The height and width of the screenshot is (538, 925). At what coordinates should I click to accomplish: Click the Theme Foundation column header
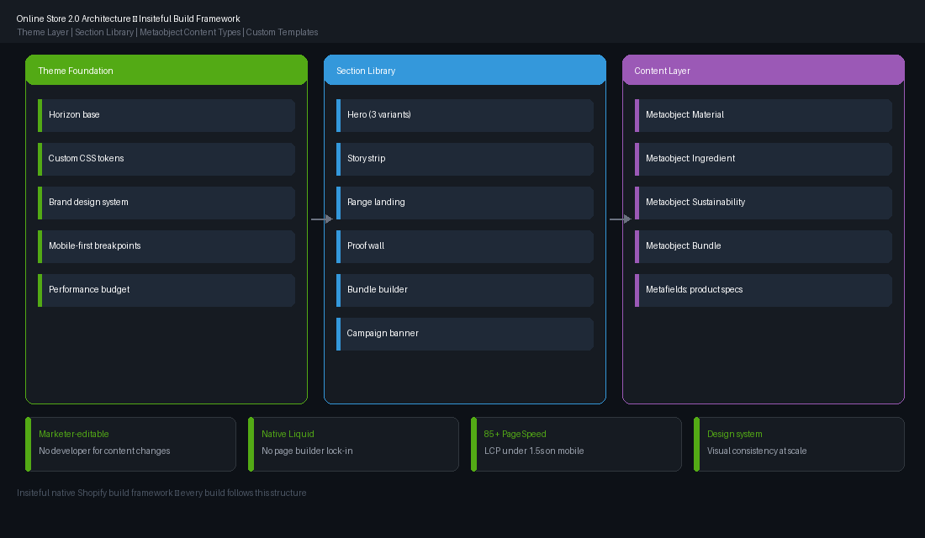coord(166,71)
